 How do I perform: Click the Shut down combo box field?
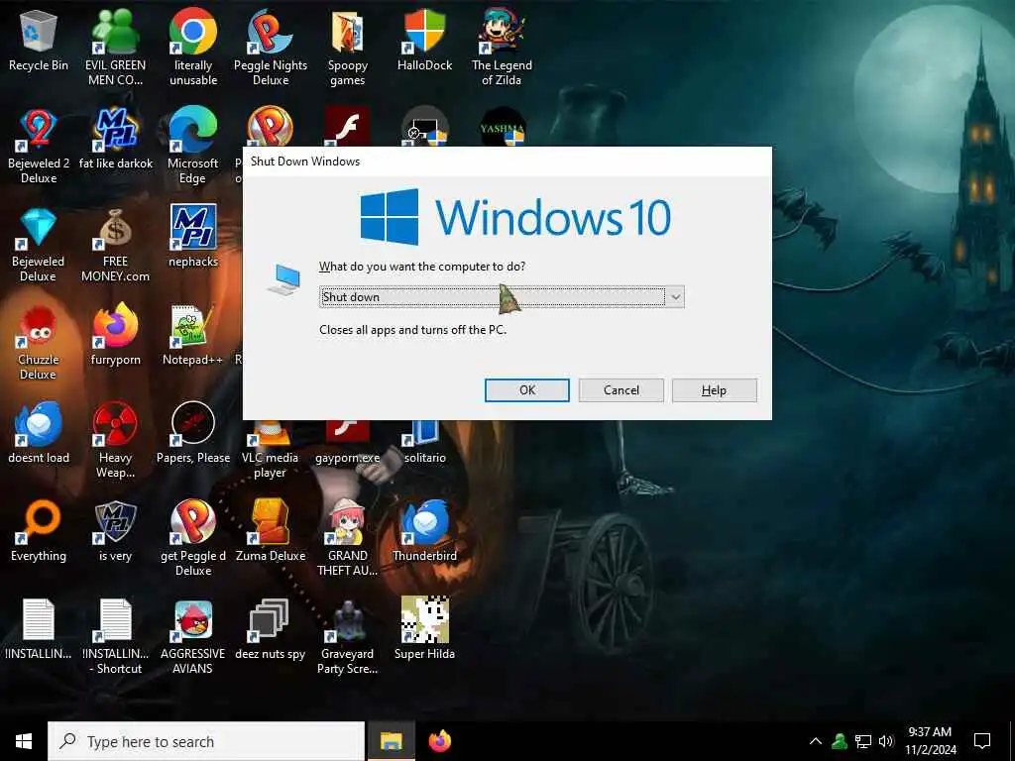[x=502, y=297]
